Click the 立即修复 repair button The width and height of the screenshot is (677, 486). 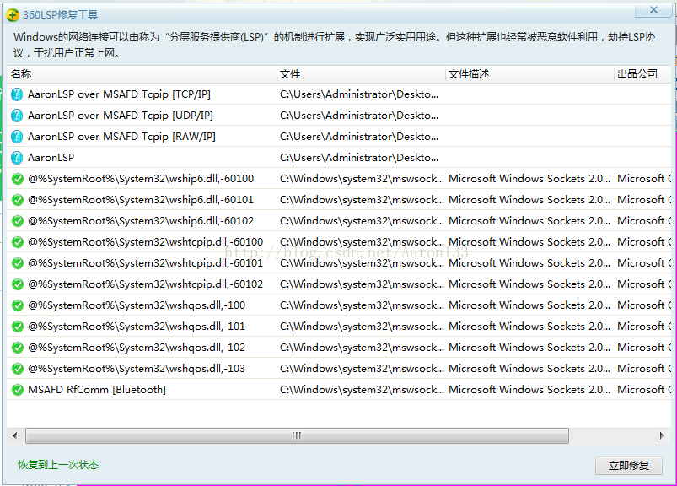click(629, 465)
